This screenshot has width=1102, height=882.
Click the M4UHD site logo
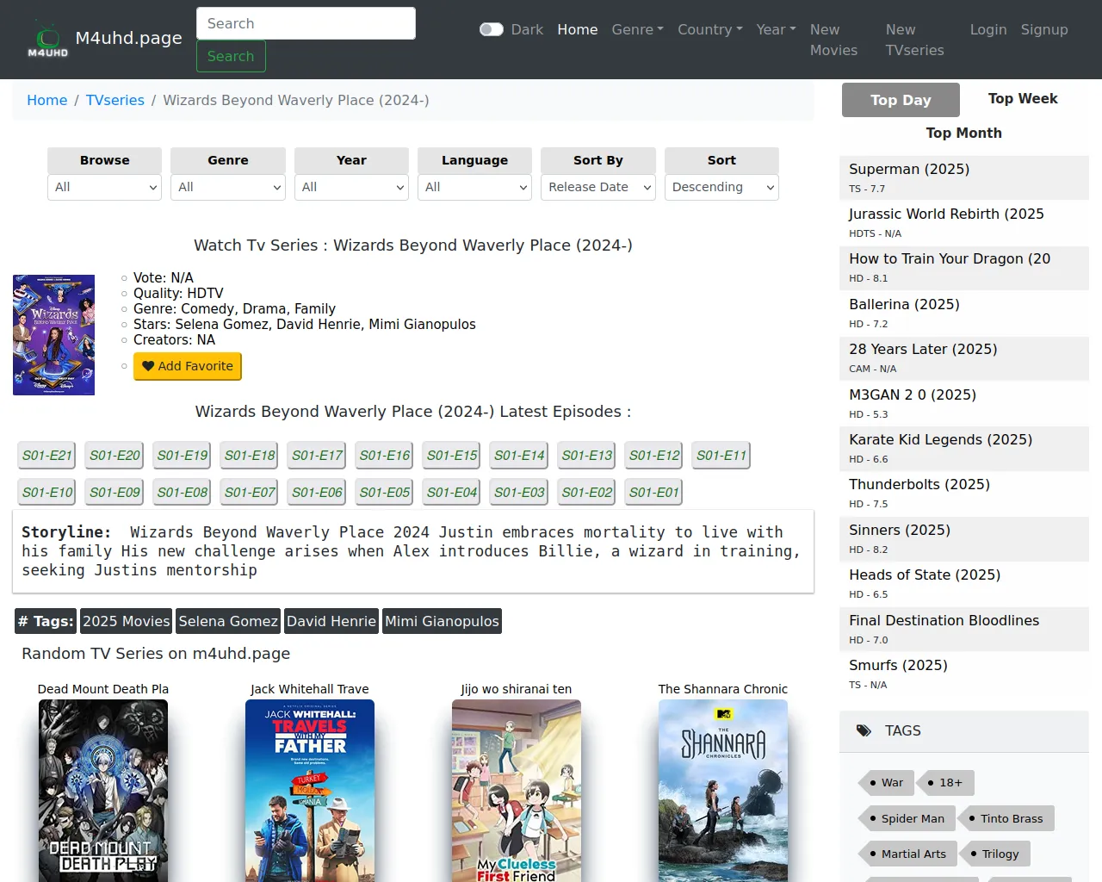[47, 40]
